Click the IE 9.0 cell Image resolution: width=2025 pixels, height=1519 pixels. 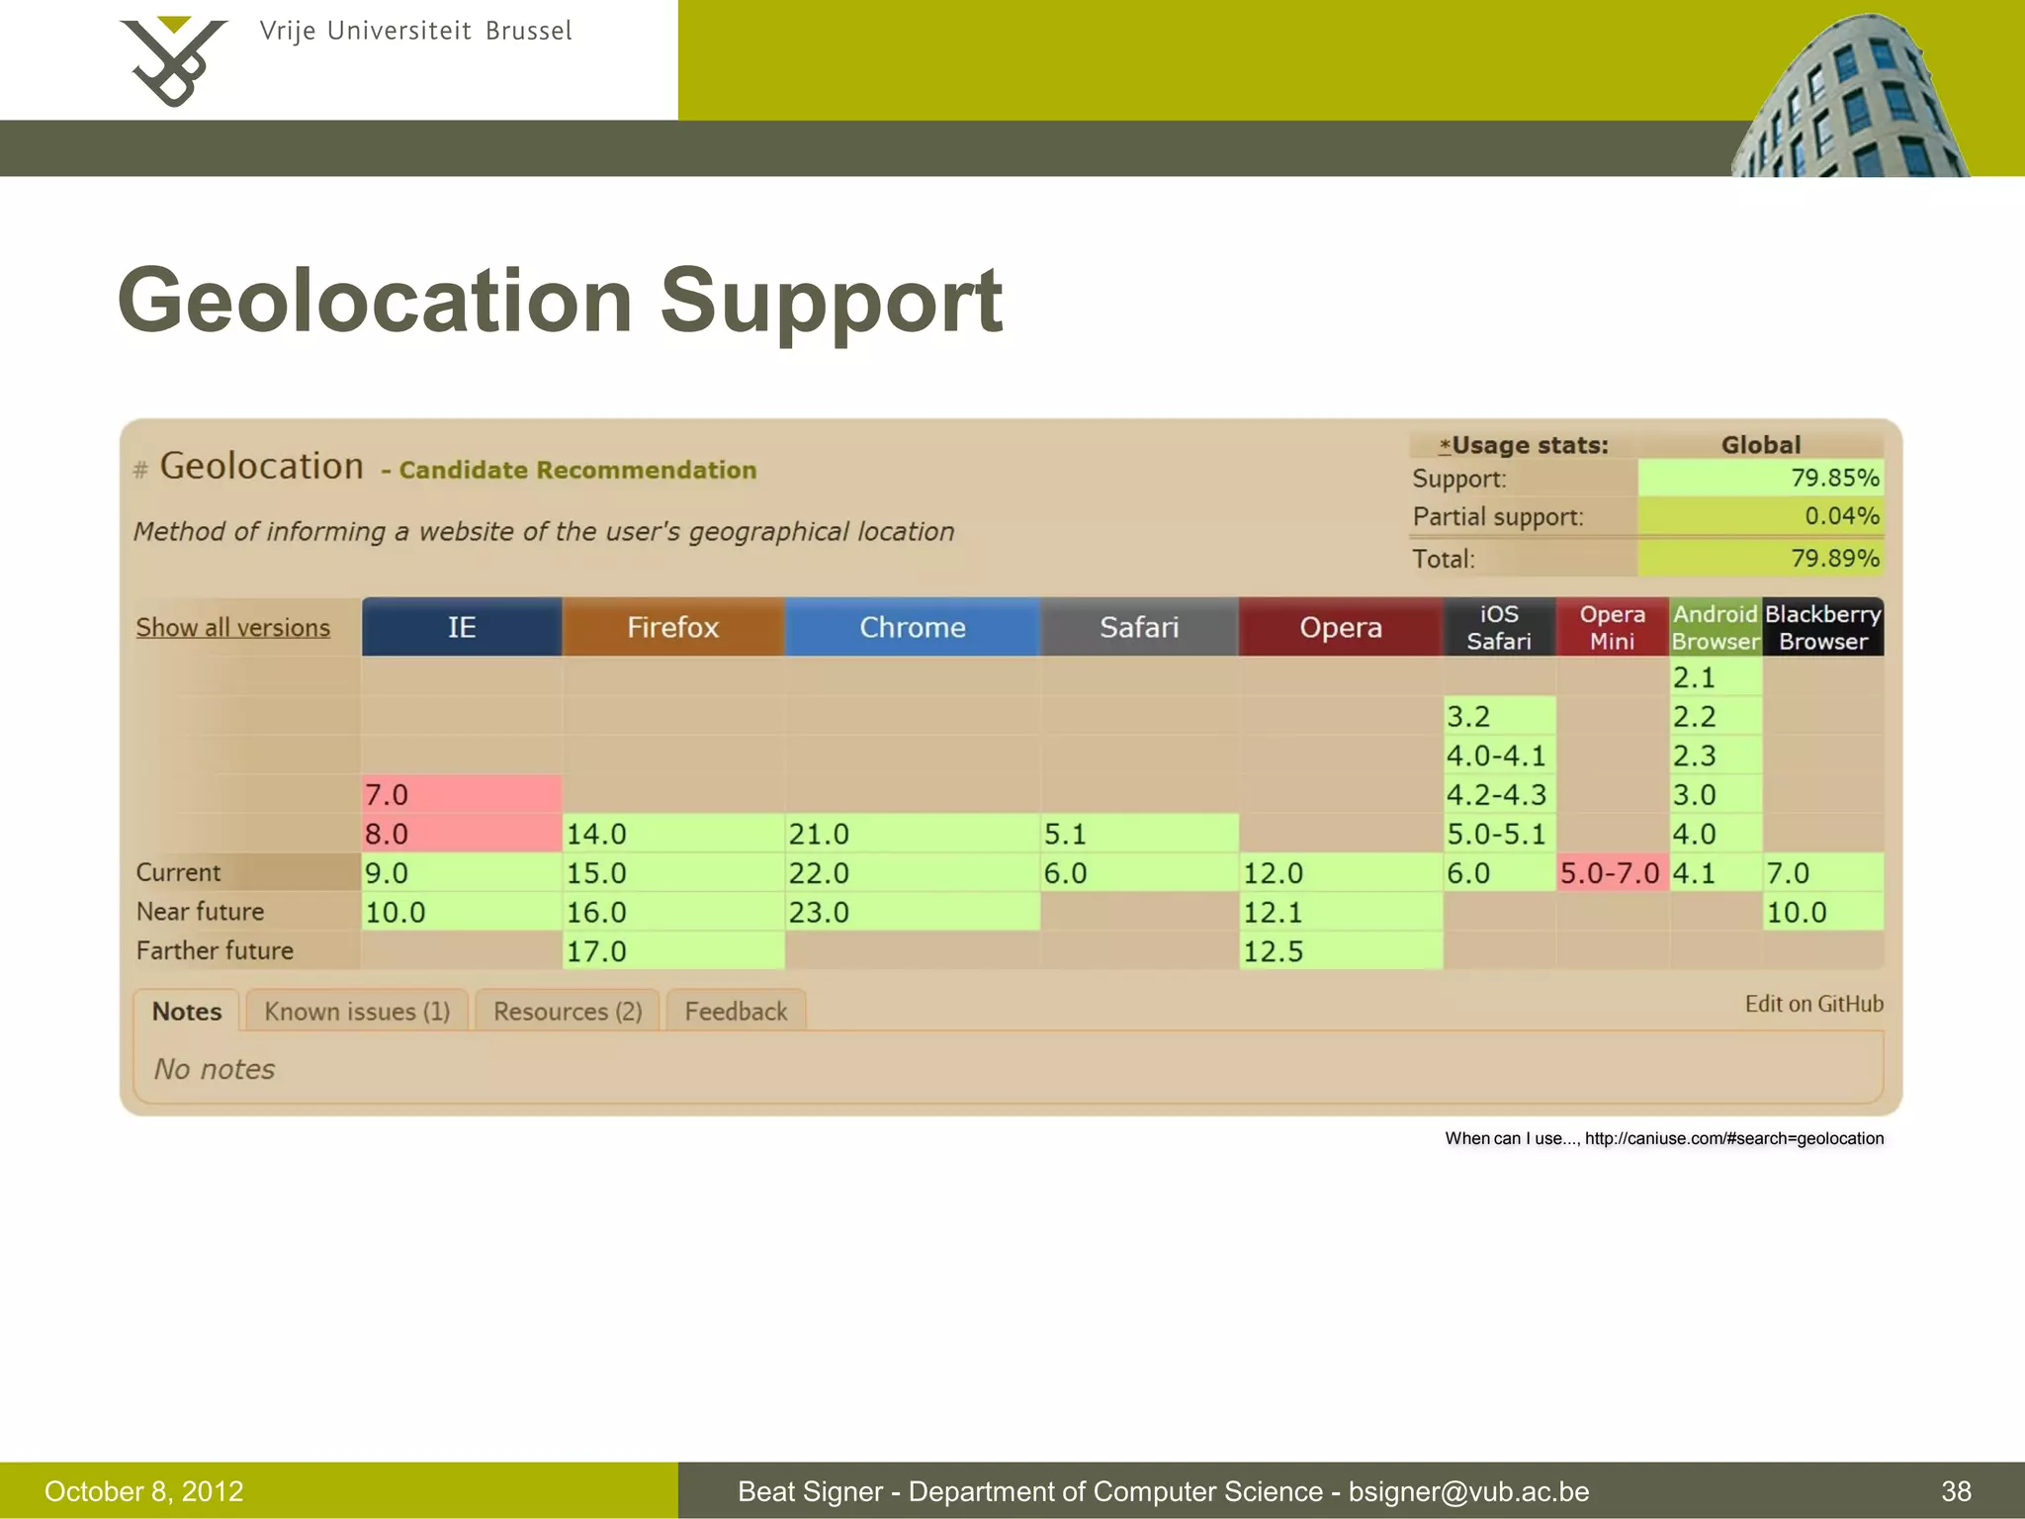(462, 872)
